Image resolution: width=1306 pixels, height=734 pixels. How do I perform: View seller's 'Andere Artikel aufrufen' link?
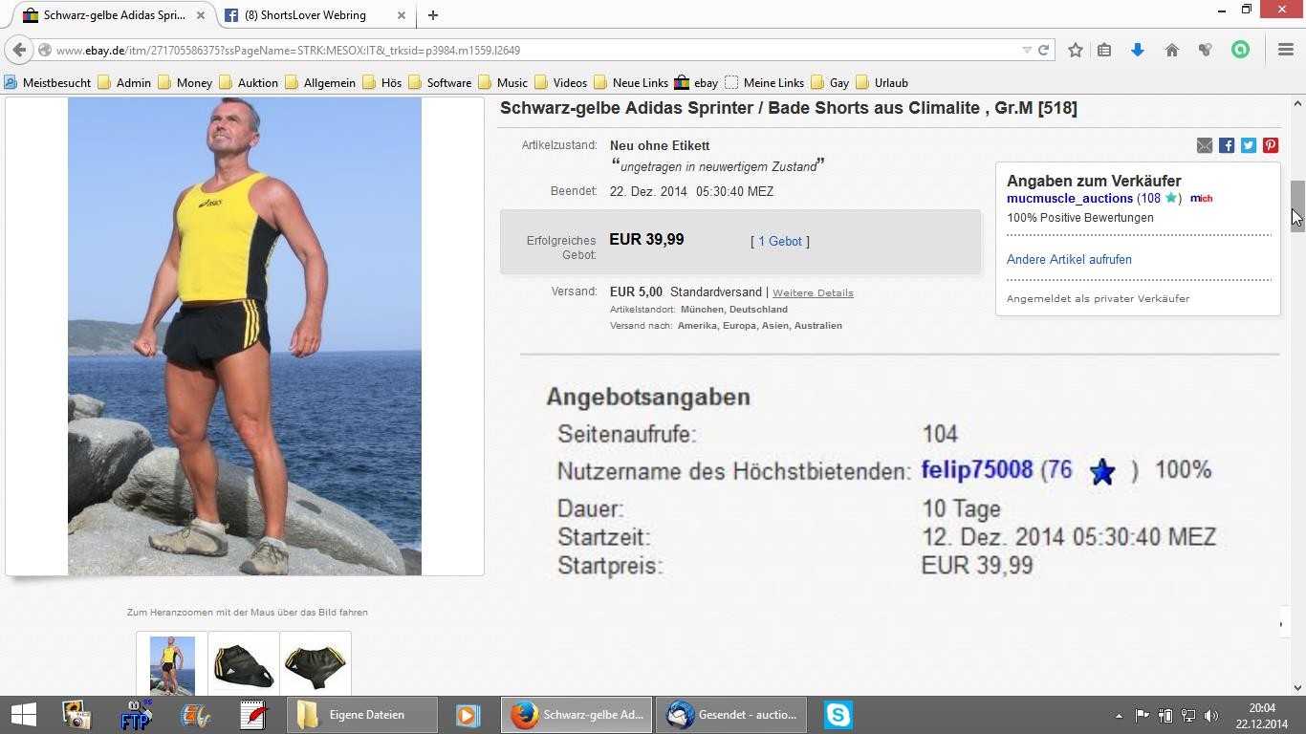click(1069, 260)
